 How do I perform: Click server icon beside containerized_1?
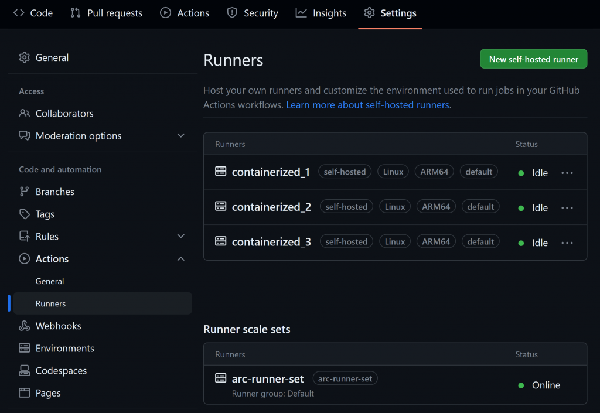(x=221, y=171)
